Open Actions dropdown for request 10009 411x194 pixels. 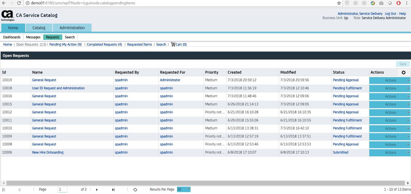[390, 137]
